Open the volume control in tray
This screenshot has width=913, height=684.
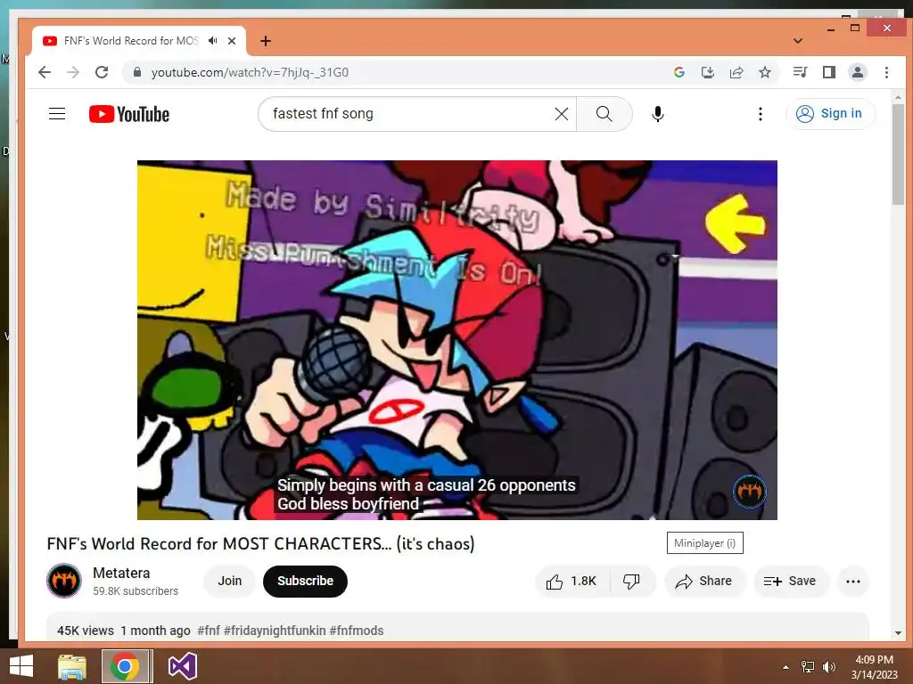point(829,667)
